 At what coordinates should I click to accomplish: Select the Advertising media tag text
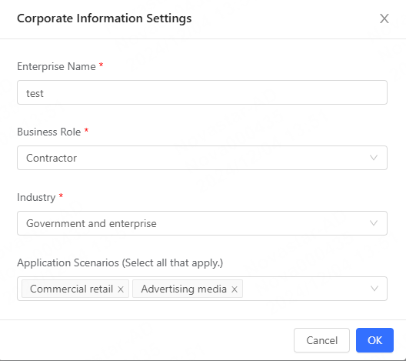coord(184,289)
